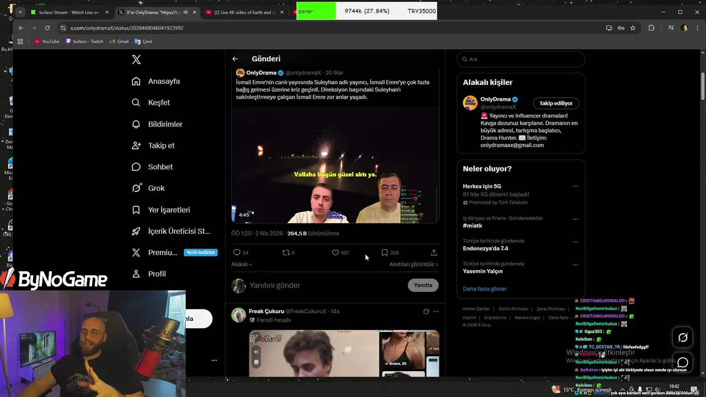
Task: Open Sohbet messages
Action: click(152, 167)
